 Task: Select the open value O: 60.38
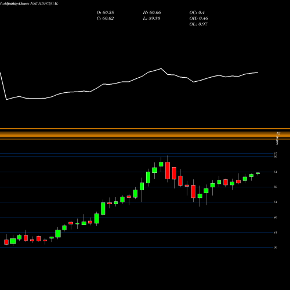(105, 13)
